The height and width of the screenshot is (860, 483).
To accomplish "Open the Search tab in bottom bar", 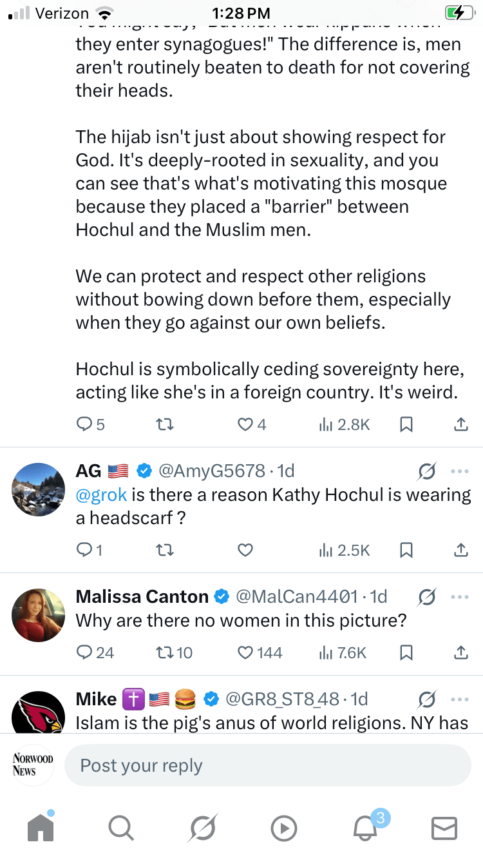I will click(121, 828).
